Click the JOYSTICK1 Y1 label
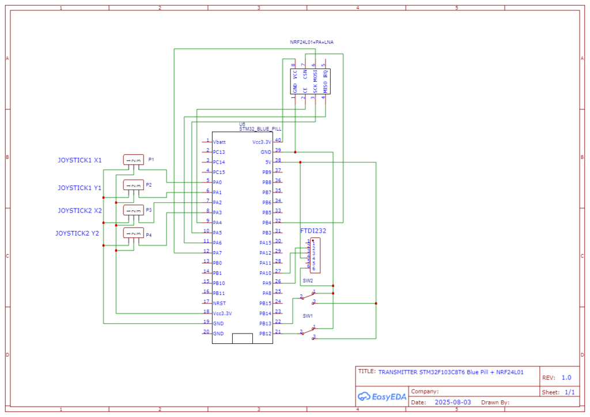 pos(80,188)
